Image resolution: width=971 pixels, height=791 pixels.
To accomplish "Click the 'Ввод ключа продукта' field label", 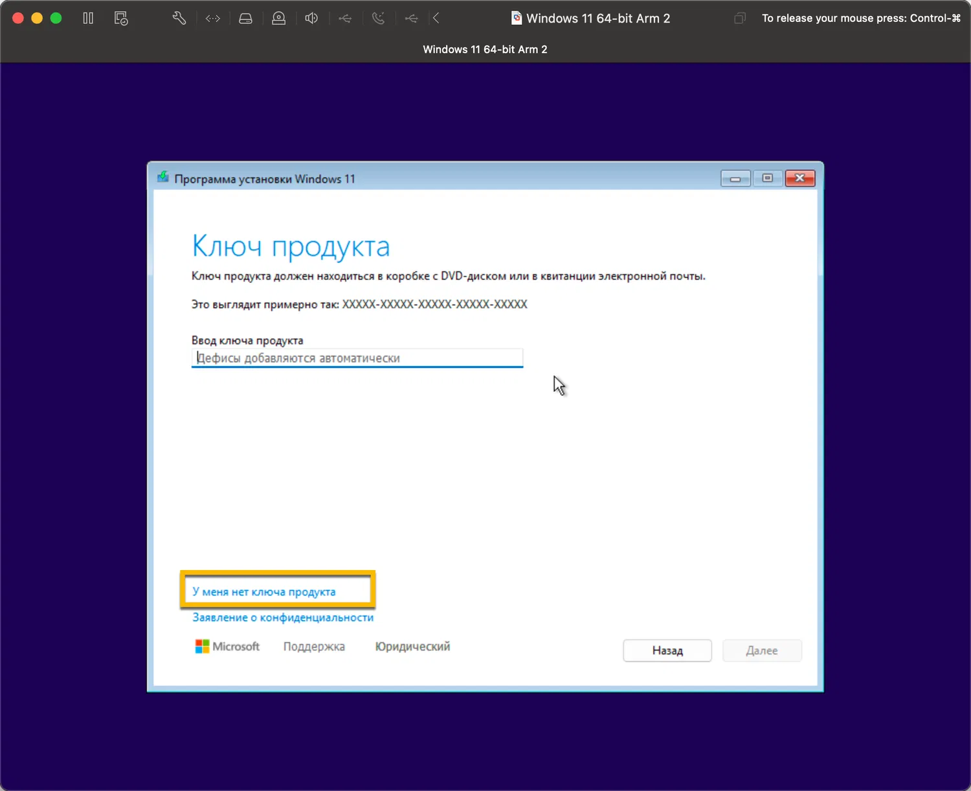I will (x=247, y=341).
